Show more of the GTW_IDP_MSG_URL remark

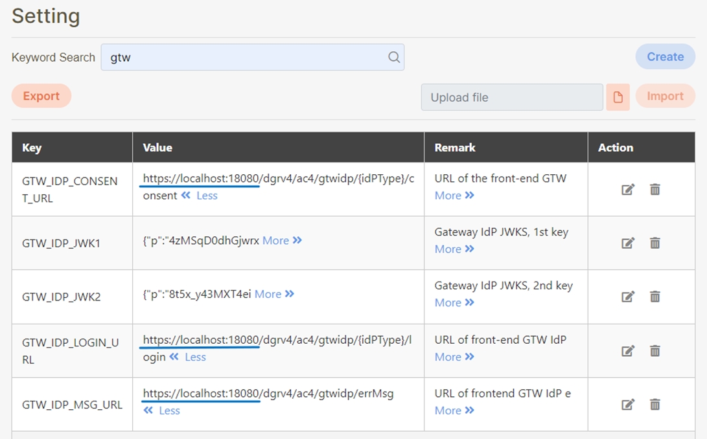(454, 411)
